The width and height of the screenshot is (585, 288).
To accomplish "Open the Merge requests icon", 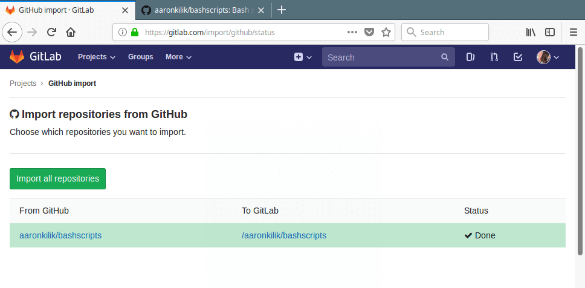I will click(x=494, y=57).
